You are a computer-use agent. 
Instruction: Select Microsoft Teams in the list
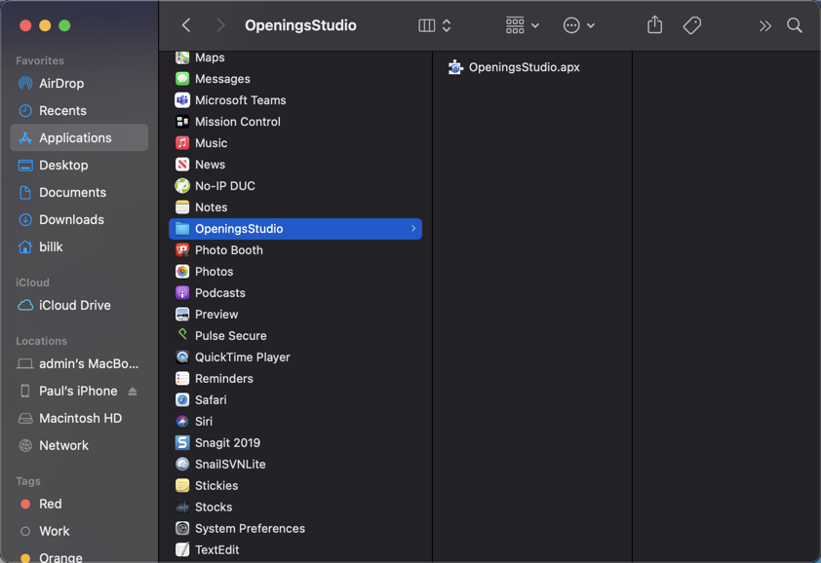(295, 100)
